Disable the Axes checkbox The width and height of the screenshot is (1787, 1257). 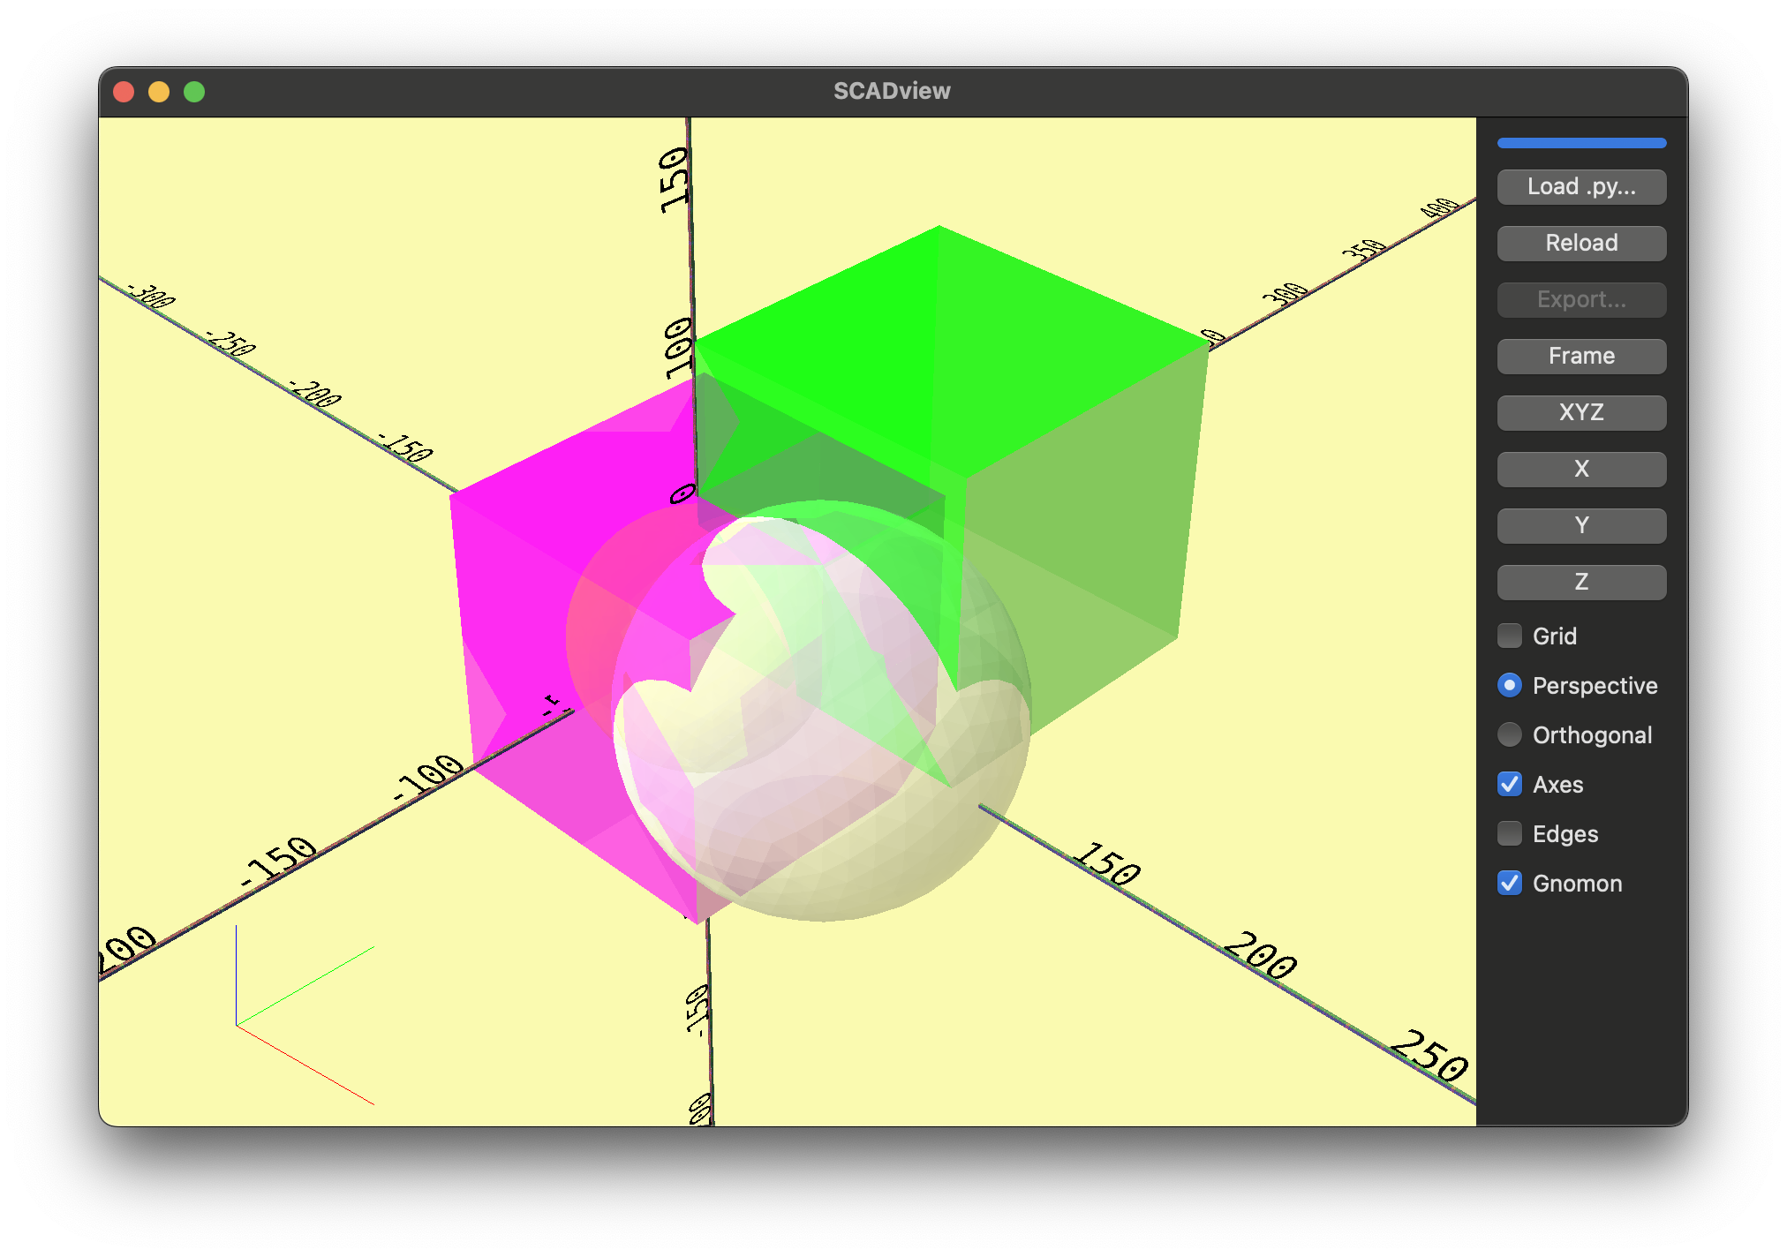(x=1509, y=784)
